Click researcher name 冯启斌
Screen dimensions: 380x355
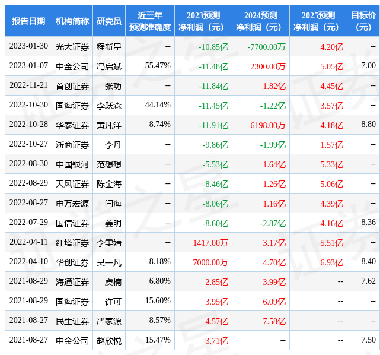[109, 66]
